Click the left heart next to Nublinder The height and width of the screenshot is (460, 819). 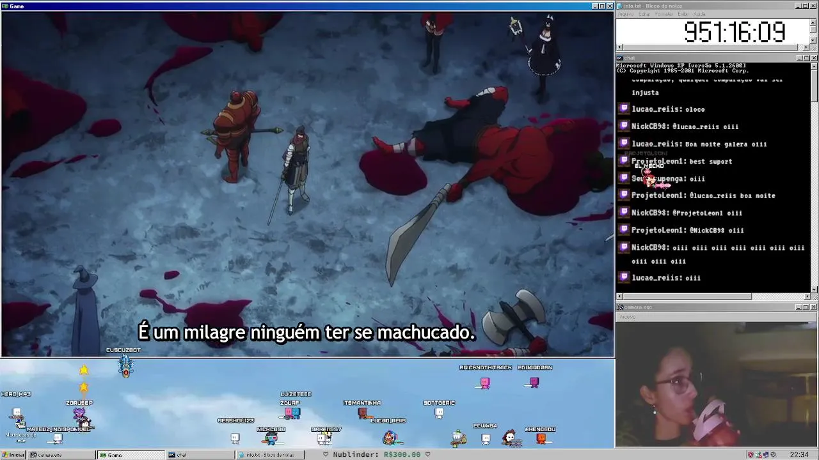(326, 455)
